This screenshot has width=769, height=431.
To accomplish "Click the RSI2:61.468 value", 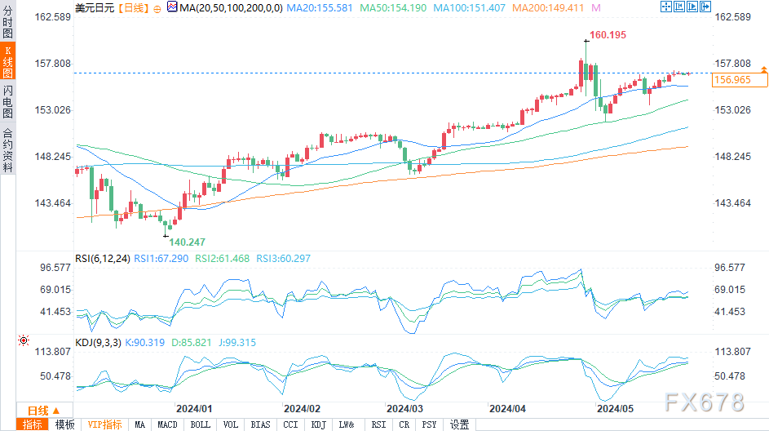I will pos(222,258).
